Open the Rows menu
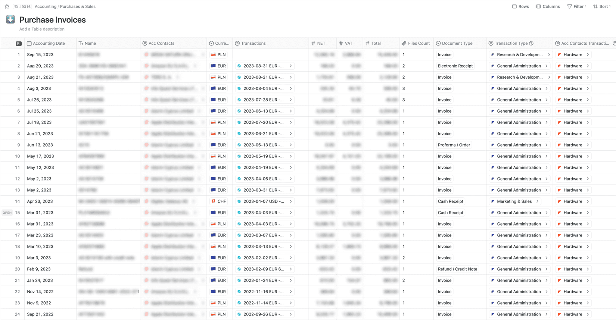Image resolution: width=616 pixels, height=320 pixels. (x=520, y=6)
